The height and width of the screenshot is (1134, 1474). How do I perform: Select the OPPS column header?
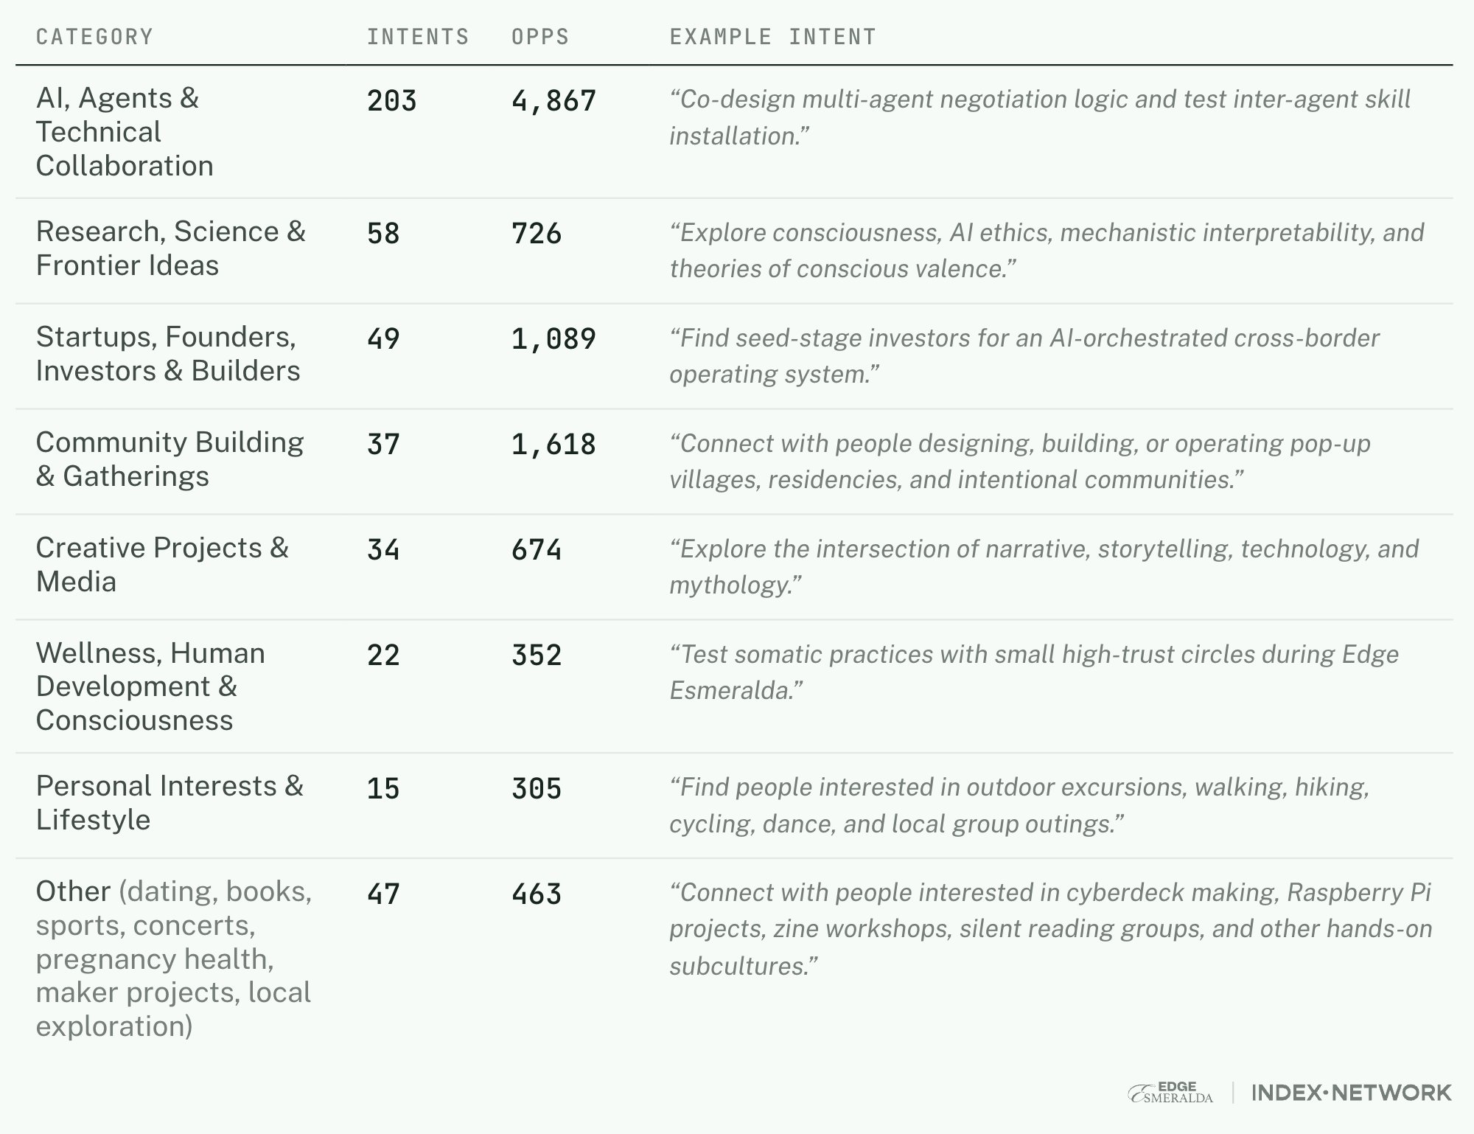tap(540, 36)
